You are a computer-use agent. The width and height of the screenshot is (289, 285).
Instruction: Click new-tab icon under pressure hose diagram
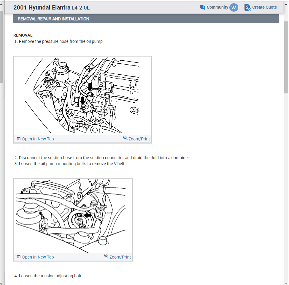(19, 139)
